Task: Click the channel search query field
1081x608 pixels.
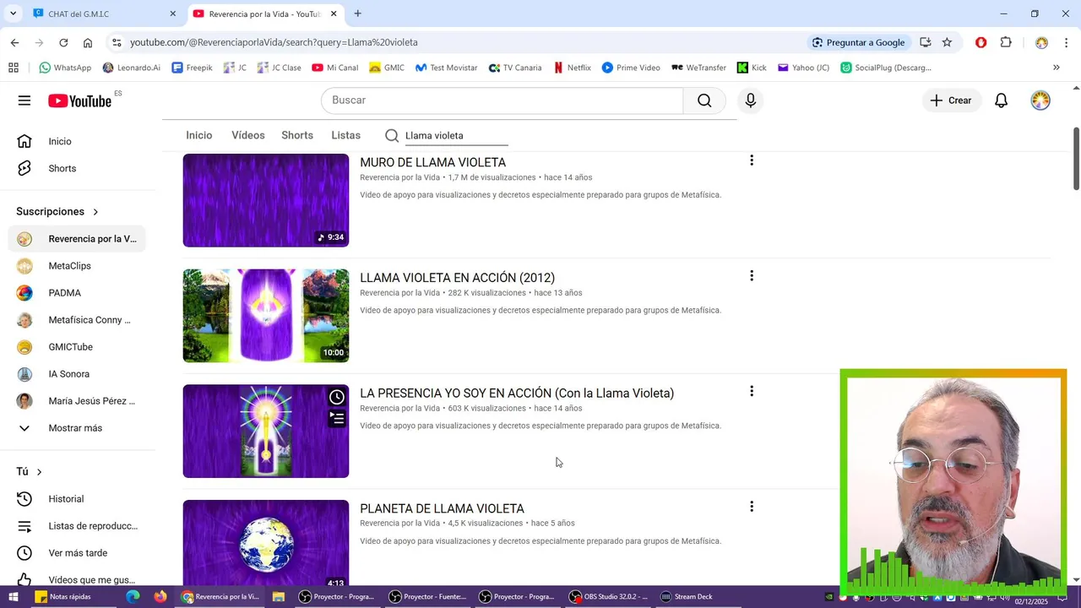Action: pyautogui.click(x=456, y=136)
